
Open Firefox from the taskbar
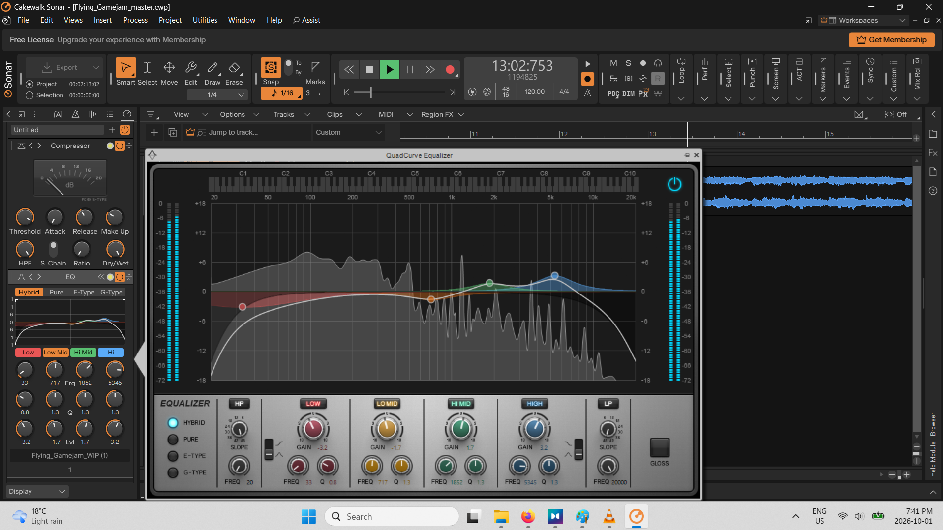(x=528, y=516)
